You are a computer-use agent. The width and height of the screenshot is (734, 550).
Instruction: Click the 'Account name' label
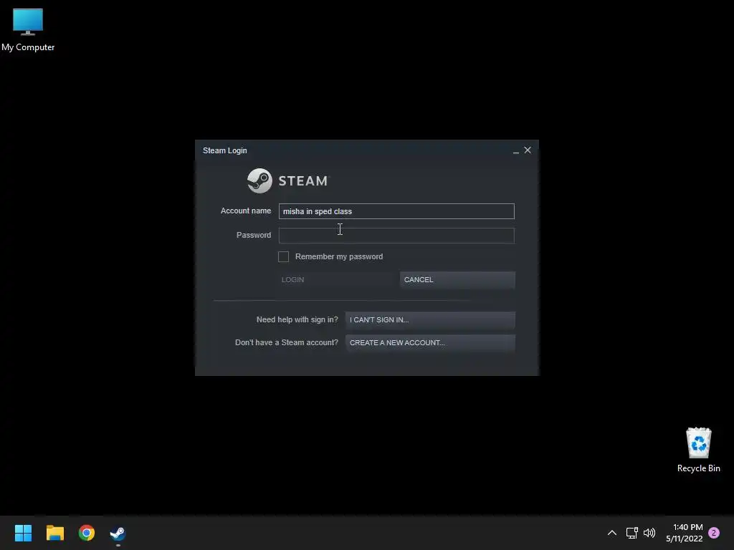pos(246,211)
